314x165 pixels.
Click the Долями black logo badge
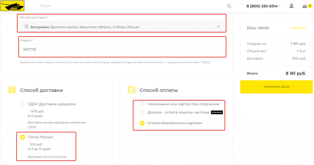(x=217, y=112)
